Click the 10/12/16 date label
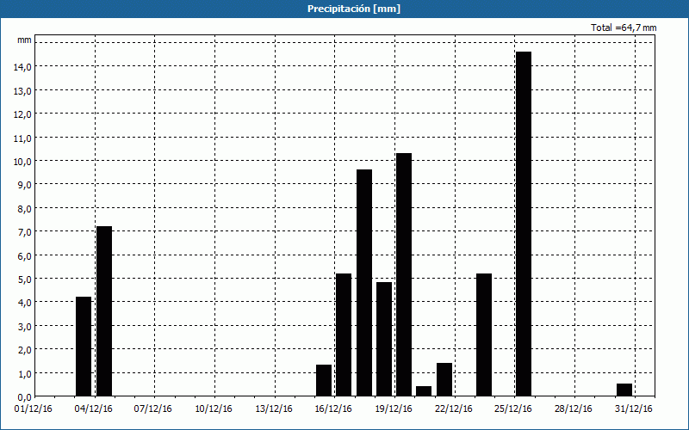 [214, 409]
